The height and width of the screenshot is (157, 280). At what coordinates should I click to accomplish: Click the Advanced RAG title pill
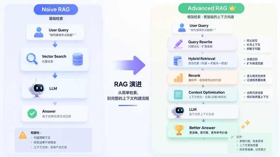coord(211,8)
